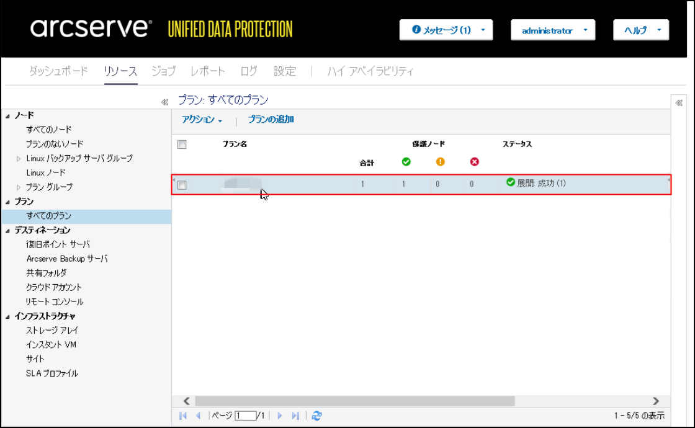
Task: Go to next page arrow
Action: [279, 416]
